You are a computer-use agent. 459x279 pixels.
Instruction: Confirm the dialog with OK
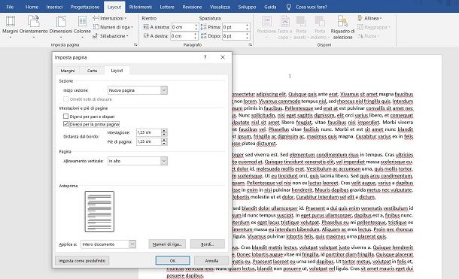pos(173,260)
